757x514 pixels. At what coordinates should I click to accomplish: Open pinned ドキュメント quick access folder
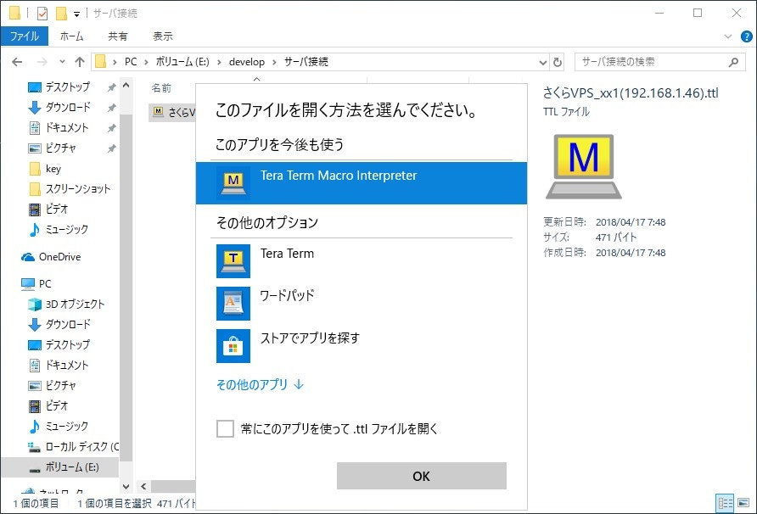tap(67, 128)
